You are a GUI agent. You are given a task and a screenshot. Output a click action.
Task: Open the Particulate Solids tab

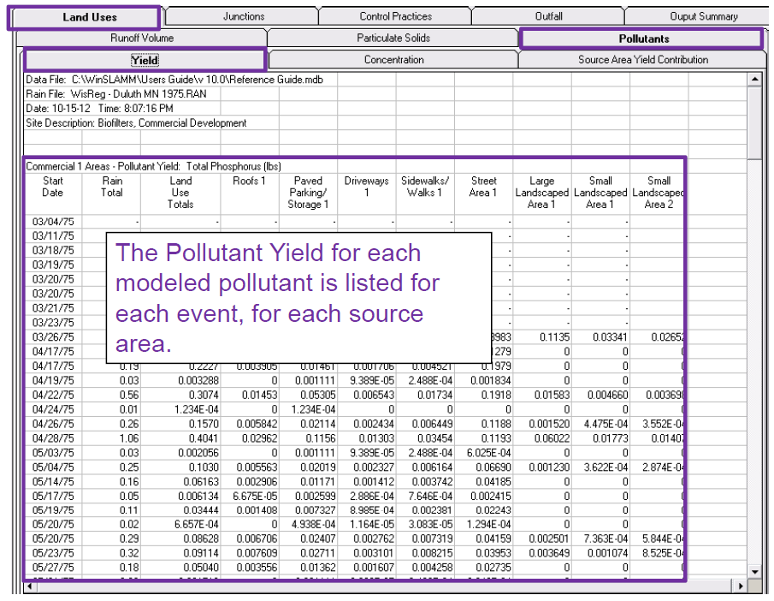pos(393,39)
